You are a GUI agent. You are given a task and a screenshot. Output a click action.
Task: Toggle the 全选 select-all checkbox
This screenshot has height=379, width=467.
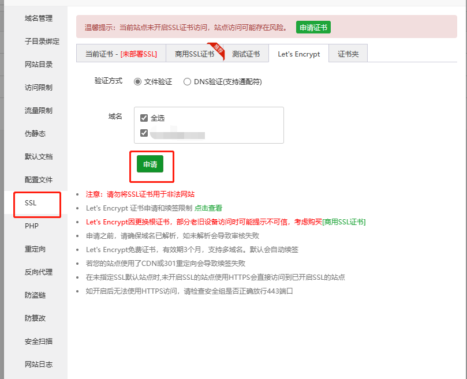coord(144,118)
